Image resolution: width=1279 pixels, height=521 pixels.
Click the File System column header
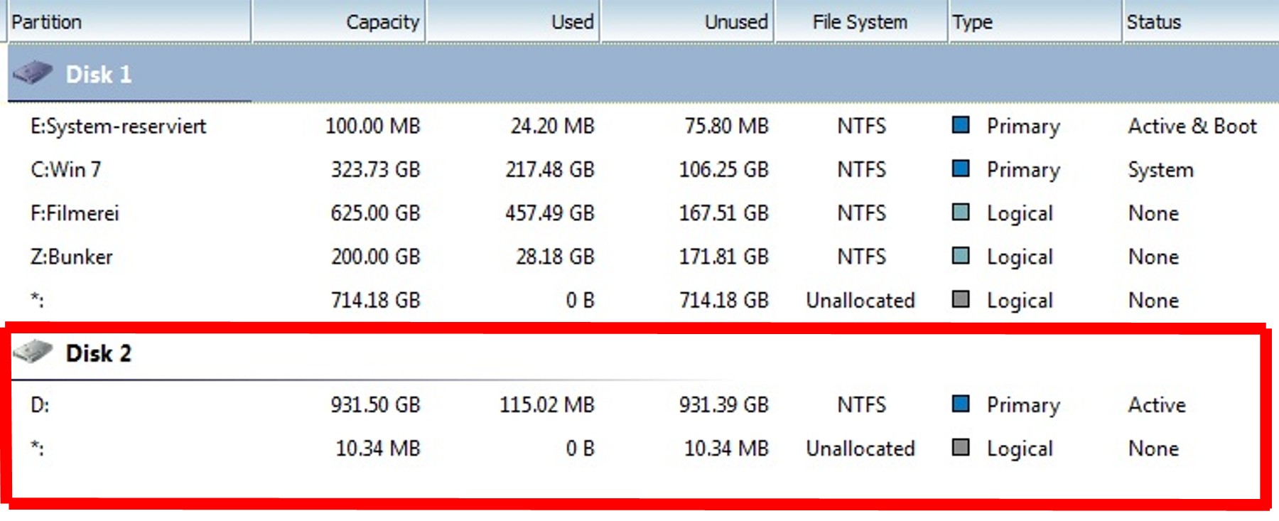(860, 22)
